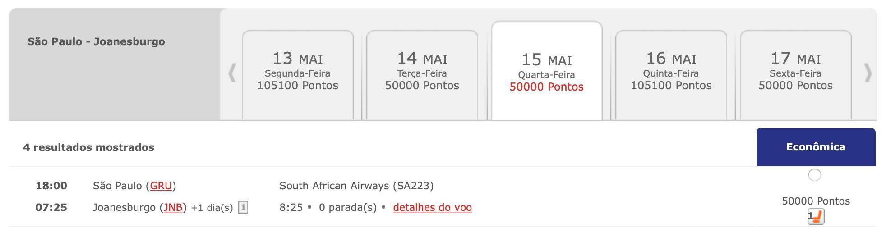Image resolution: width=886 pixels, height=228 pixels.
Task: Click the orange seat availability icon
Action: 816,217
